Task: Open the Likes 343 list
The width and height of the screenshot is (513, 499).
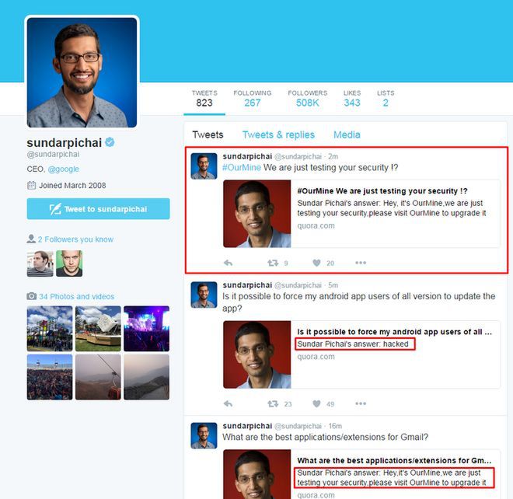Action: (352, 99)
